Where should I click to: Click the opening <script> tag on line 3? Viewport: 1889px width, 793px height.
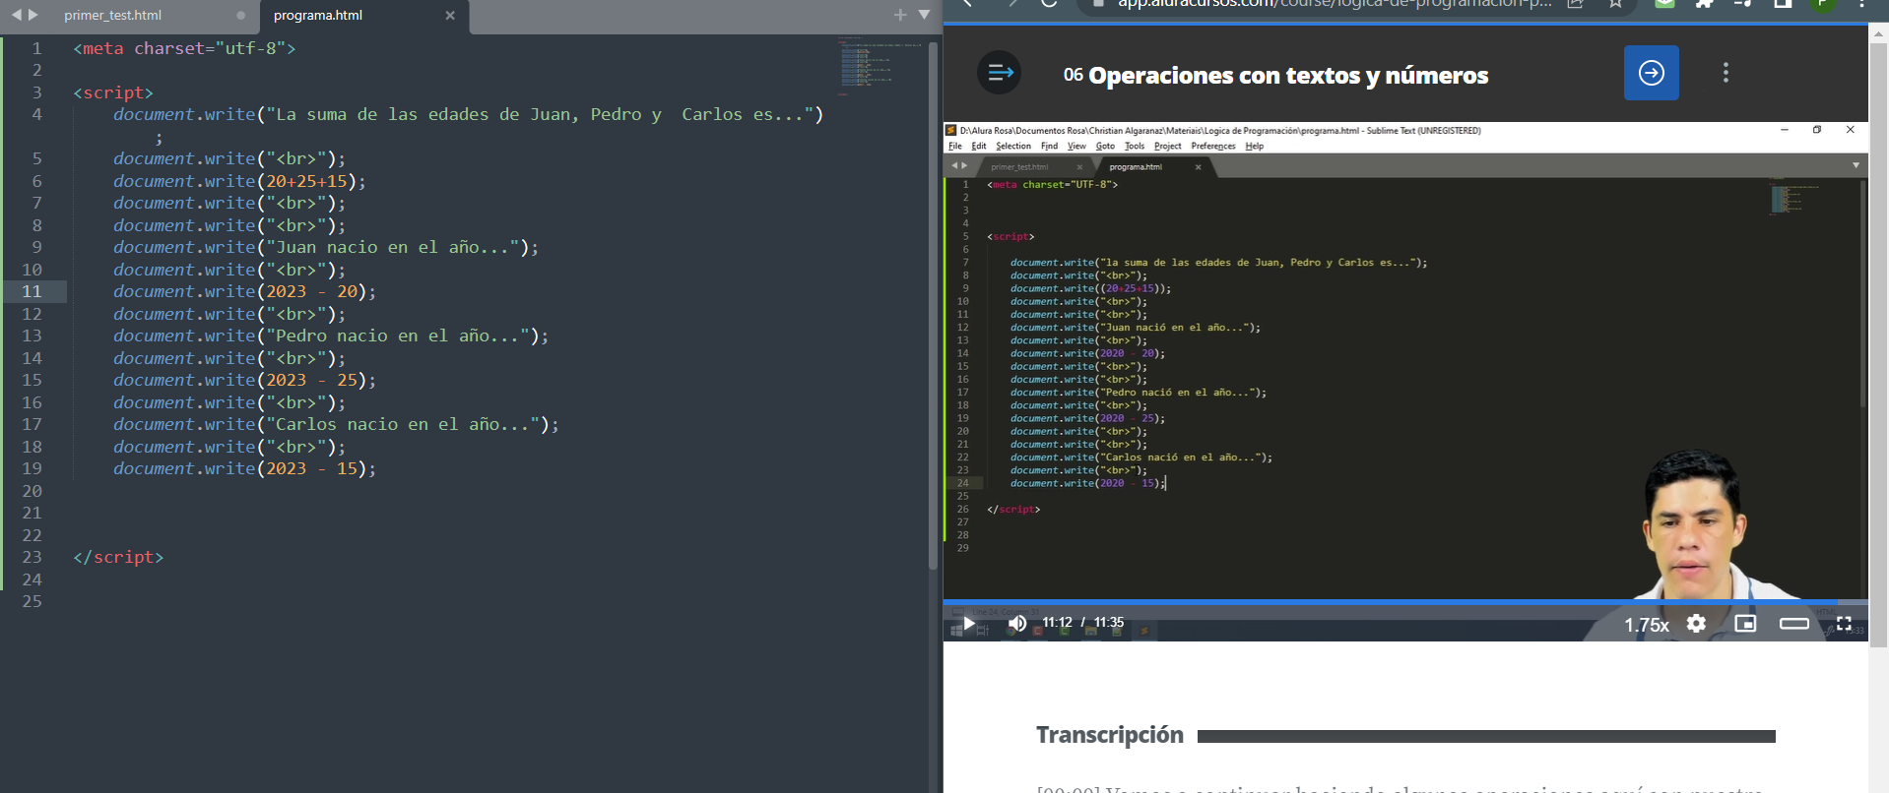click(113, 92)
